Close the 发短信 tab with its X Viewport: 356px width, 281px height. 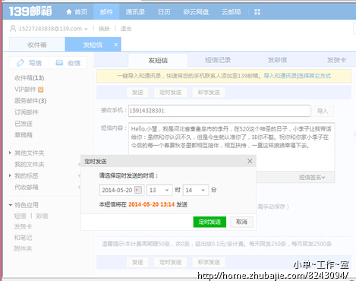pos(115,45)
